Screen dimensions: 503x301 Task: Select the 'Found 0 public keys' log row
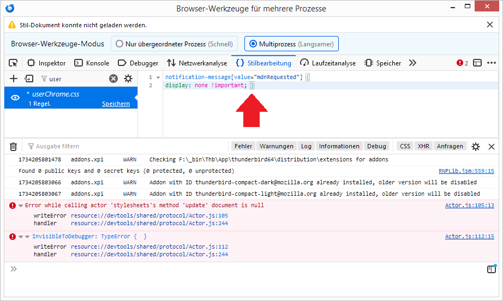tap(251, 171)
